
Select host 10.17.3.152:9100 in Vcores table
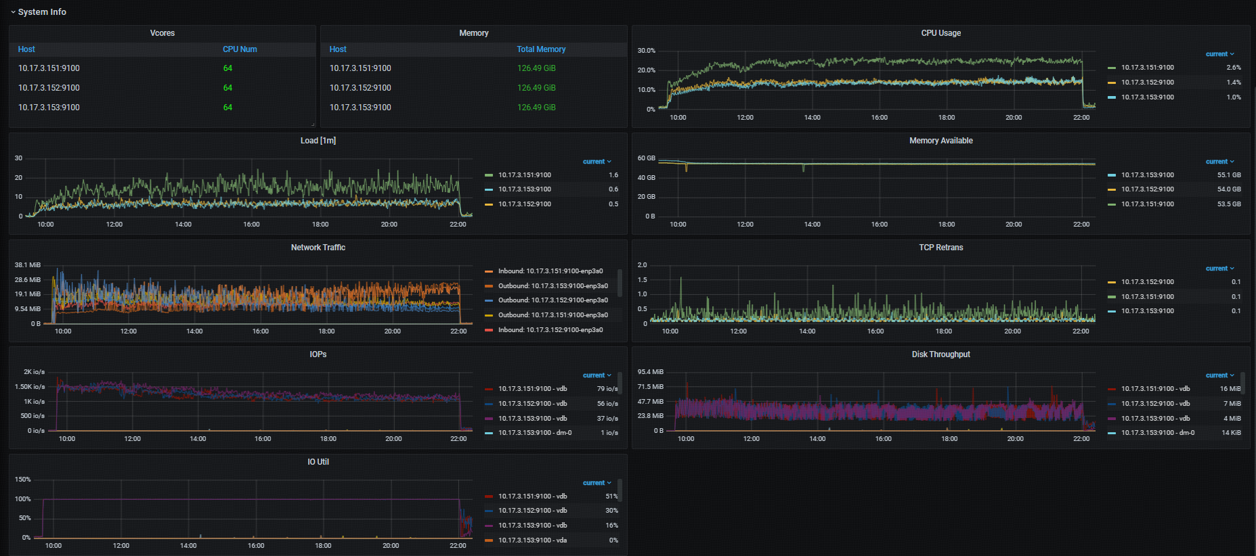tap(49, 88)
